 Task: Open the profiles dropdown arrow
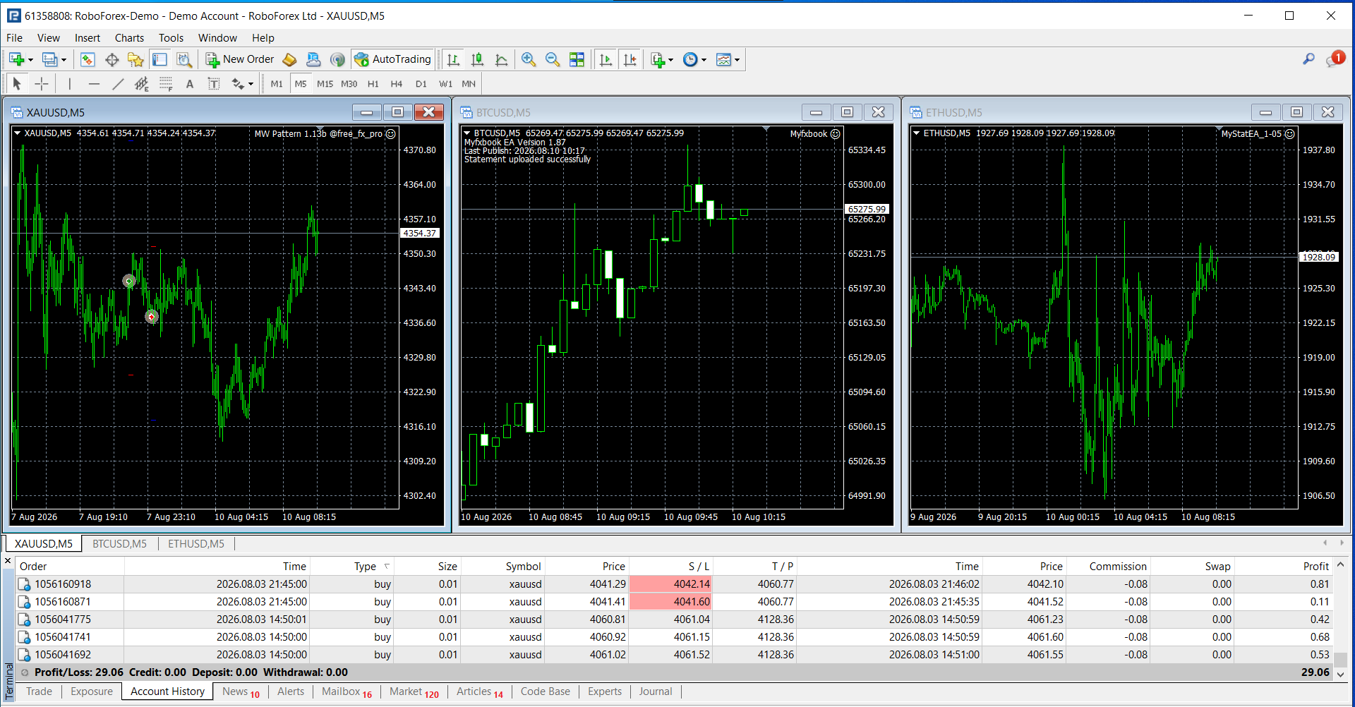click(x=64, y=60)
